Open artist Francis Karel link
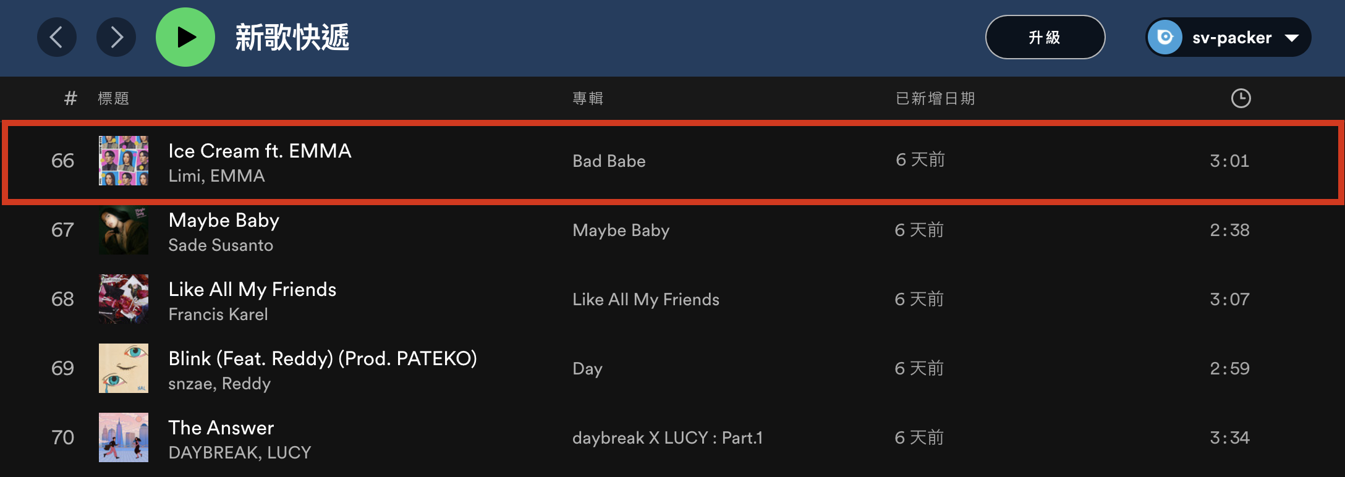Image resolution: width=1345 pixels, height=477 pixels. coord(218,314)
